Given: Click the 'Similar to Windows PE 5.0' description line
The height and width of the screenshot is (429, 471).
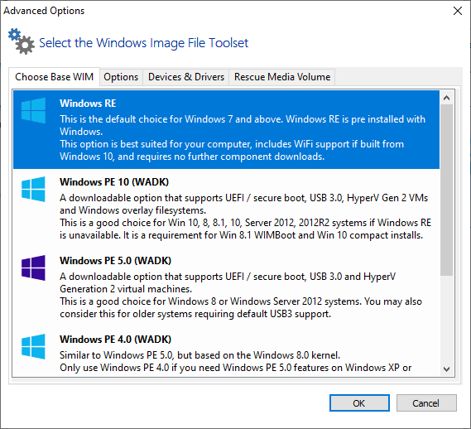Looking at the screenshot, I should (199, 355).
